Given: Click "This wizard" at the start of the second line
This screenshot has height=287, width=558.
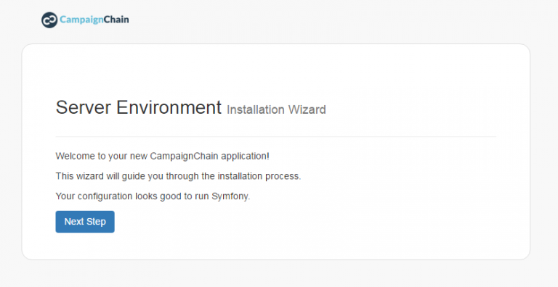Looking at the screenshot, I should [x=80, y=176].
